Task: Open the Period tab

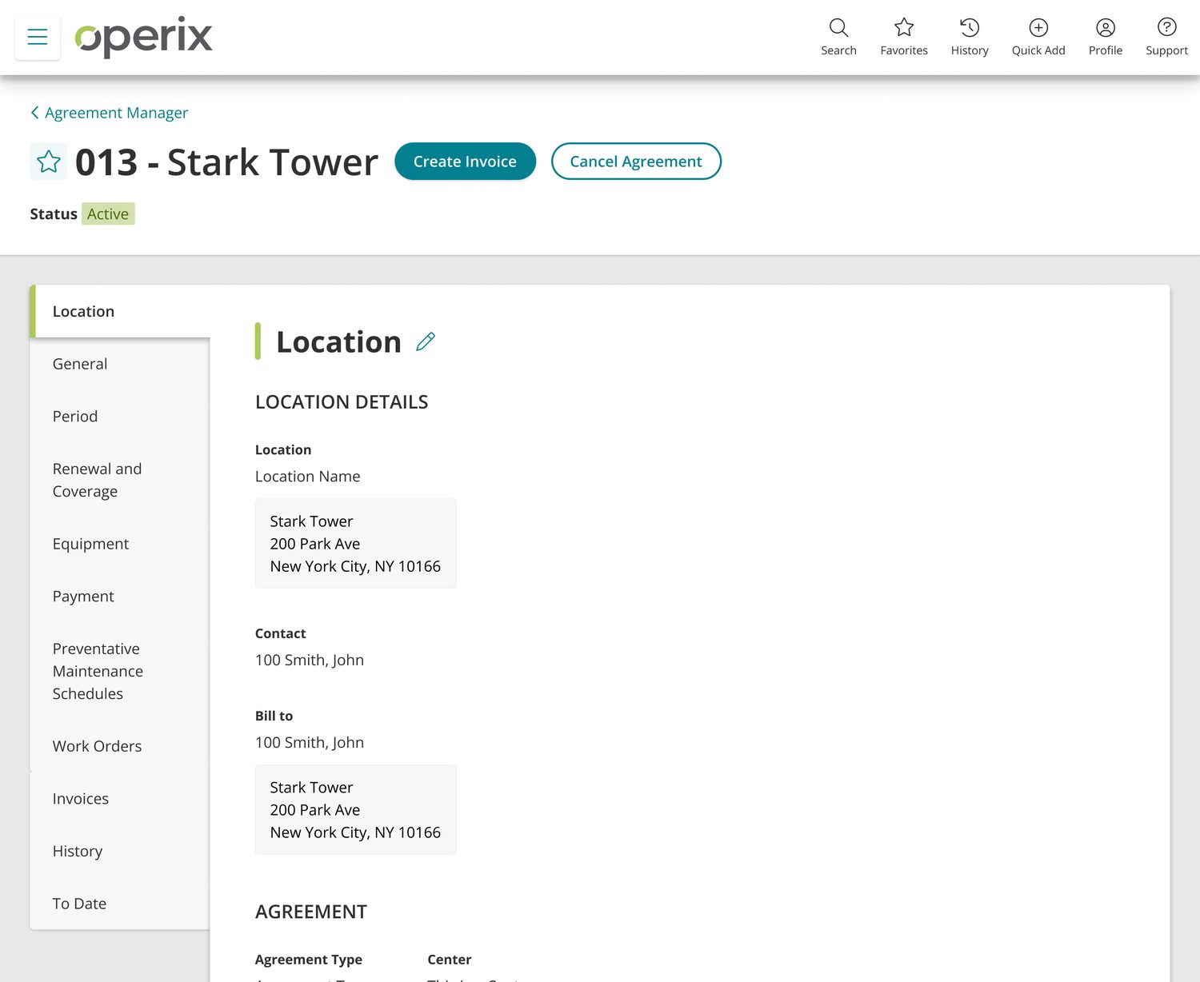Action: point(120,417)
